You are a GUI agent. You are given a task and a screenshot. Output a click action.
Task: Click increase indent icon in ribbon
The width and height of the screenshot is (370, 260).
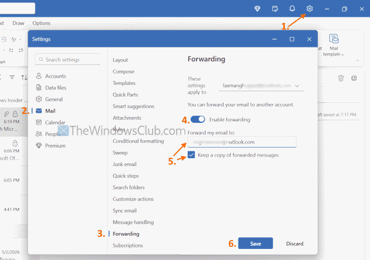pyautogui.click(x=4, y=39)
